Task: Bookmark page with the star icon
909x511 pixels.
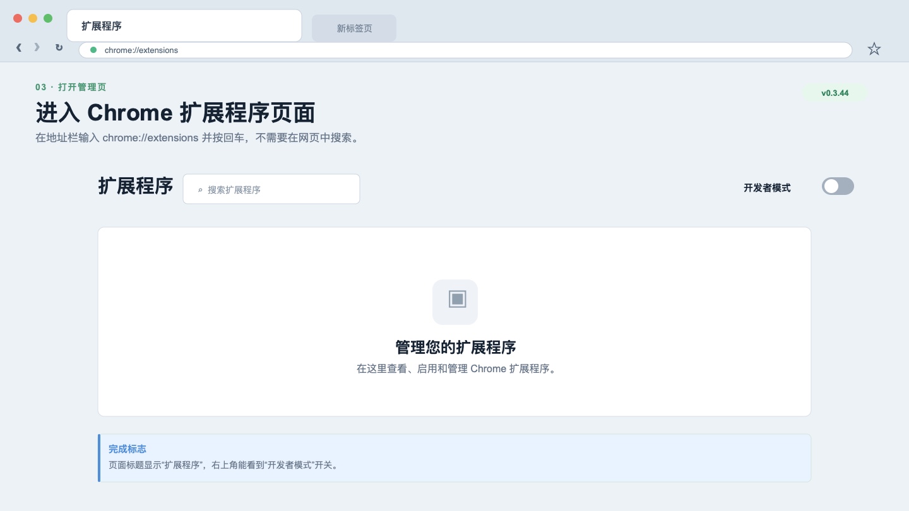Action: pos(874,49)
